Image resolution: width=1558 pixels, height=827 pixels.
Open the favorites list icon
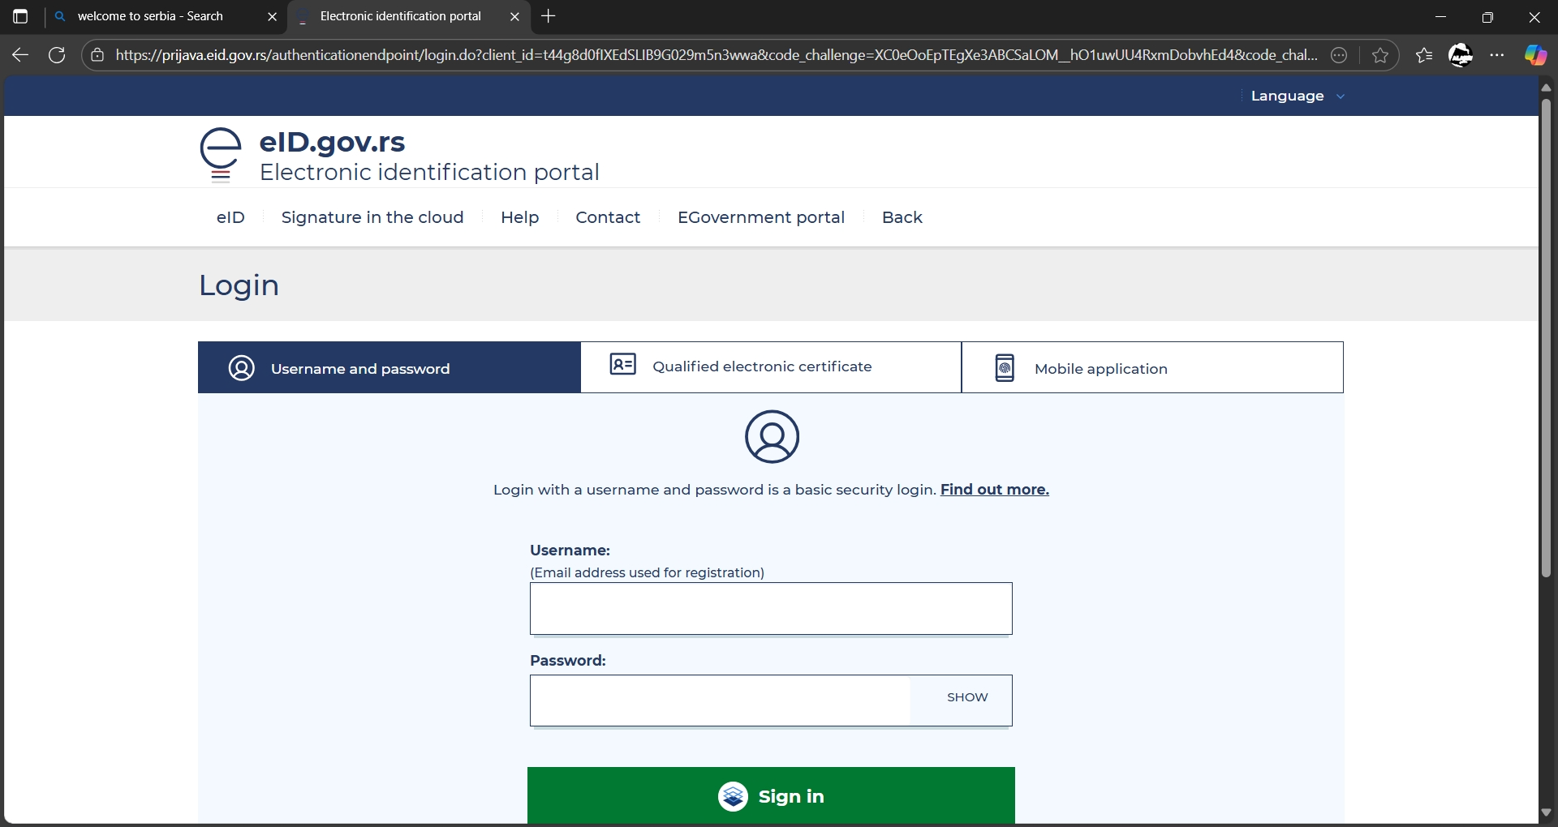click(1424, 55)
